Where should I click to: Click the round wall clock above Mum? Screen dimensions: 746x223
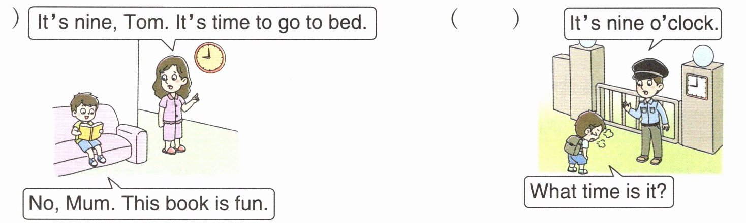pyautogui.click(x=210, y=58)
